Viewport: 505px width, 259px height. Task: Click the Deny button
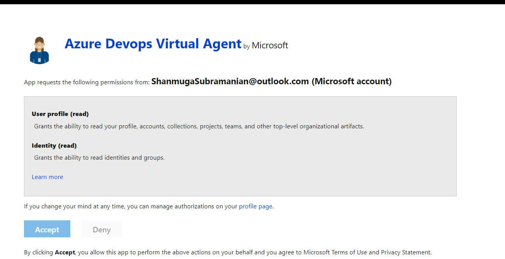pos(102,229)
